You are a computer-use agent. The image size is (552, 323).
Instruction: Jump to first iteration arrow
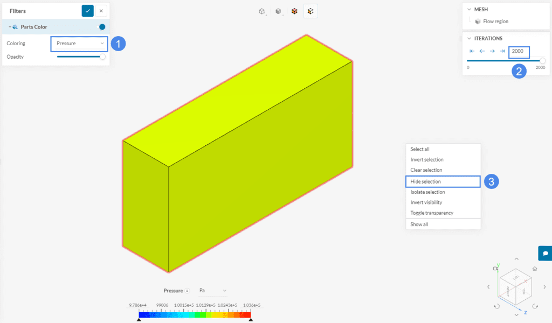(x=472, y=51)
